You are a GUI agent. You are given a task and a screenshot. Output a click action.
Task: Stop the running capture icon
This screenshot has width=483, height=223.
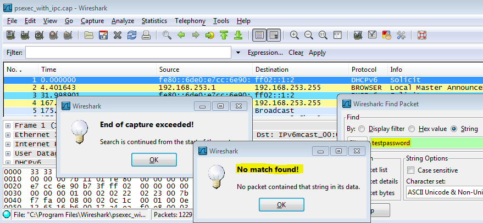(x=54, y=35)
